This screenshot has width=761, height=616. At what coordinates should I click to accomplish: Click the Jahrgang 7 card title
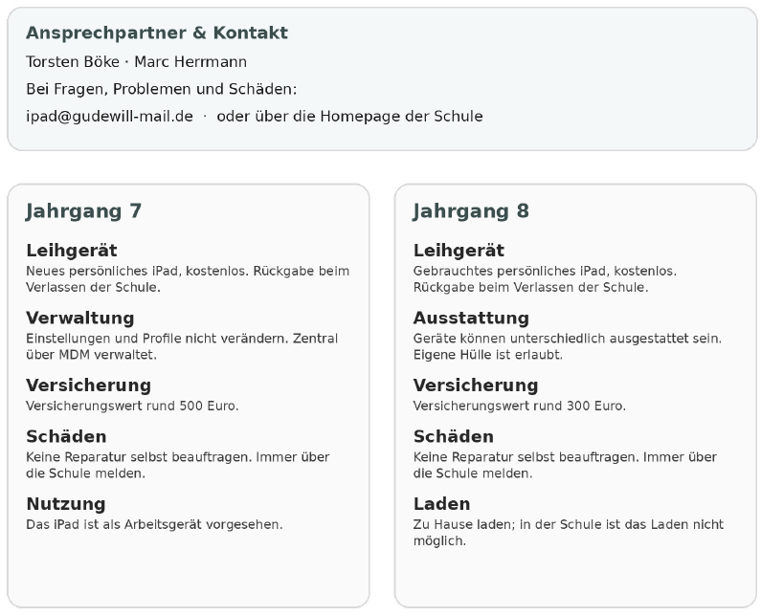[x=83, y=211]
